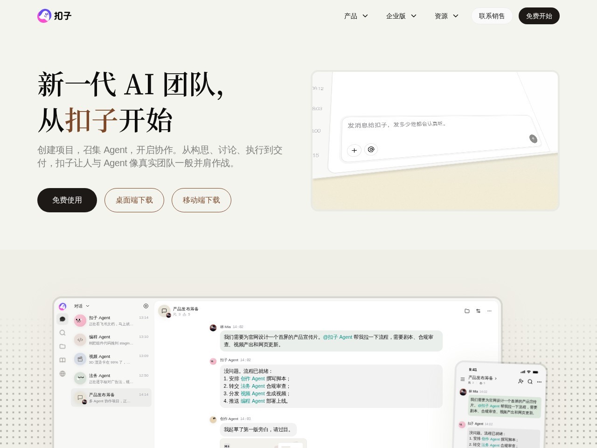Image resolution: width=597 pixels, height=448 pixels.
Task: Click the 免费开始 button in the header
Action: 539,16
